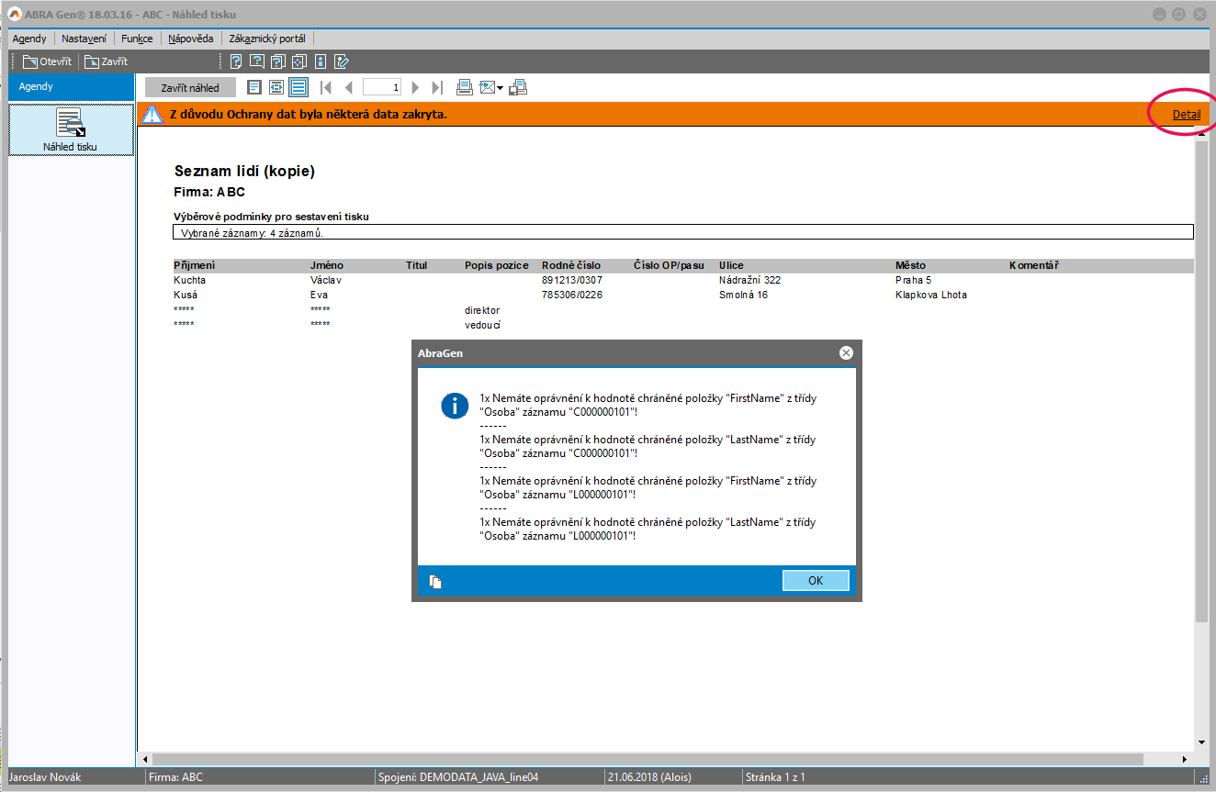Viewport: 1216px width, 792px height.
Task: Click the printer icon in preview toolbar
Action: 465,87
